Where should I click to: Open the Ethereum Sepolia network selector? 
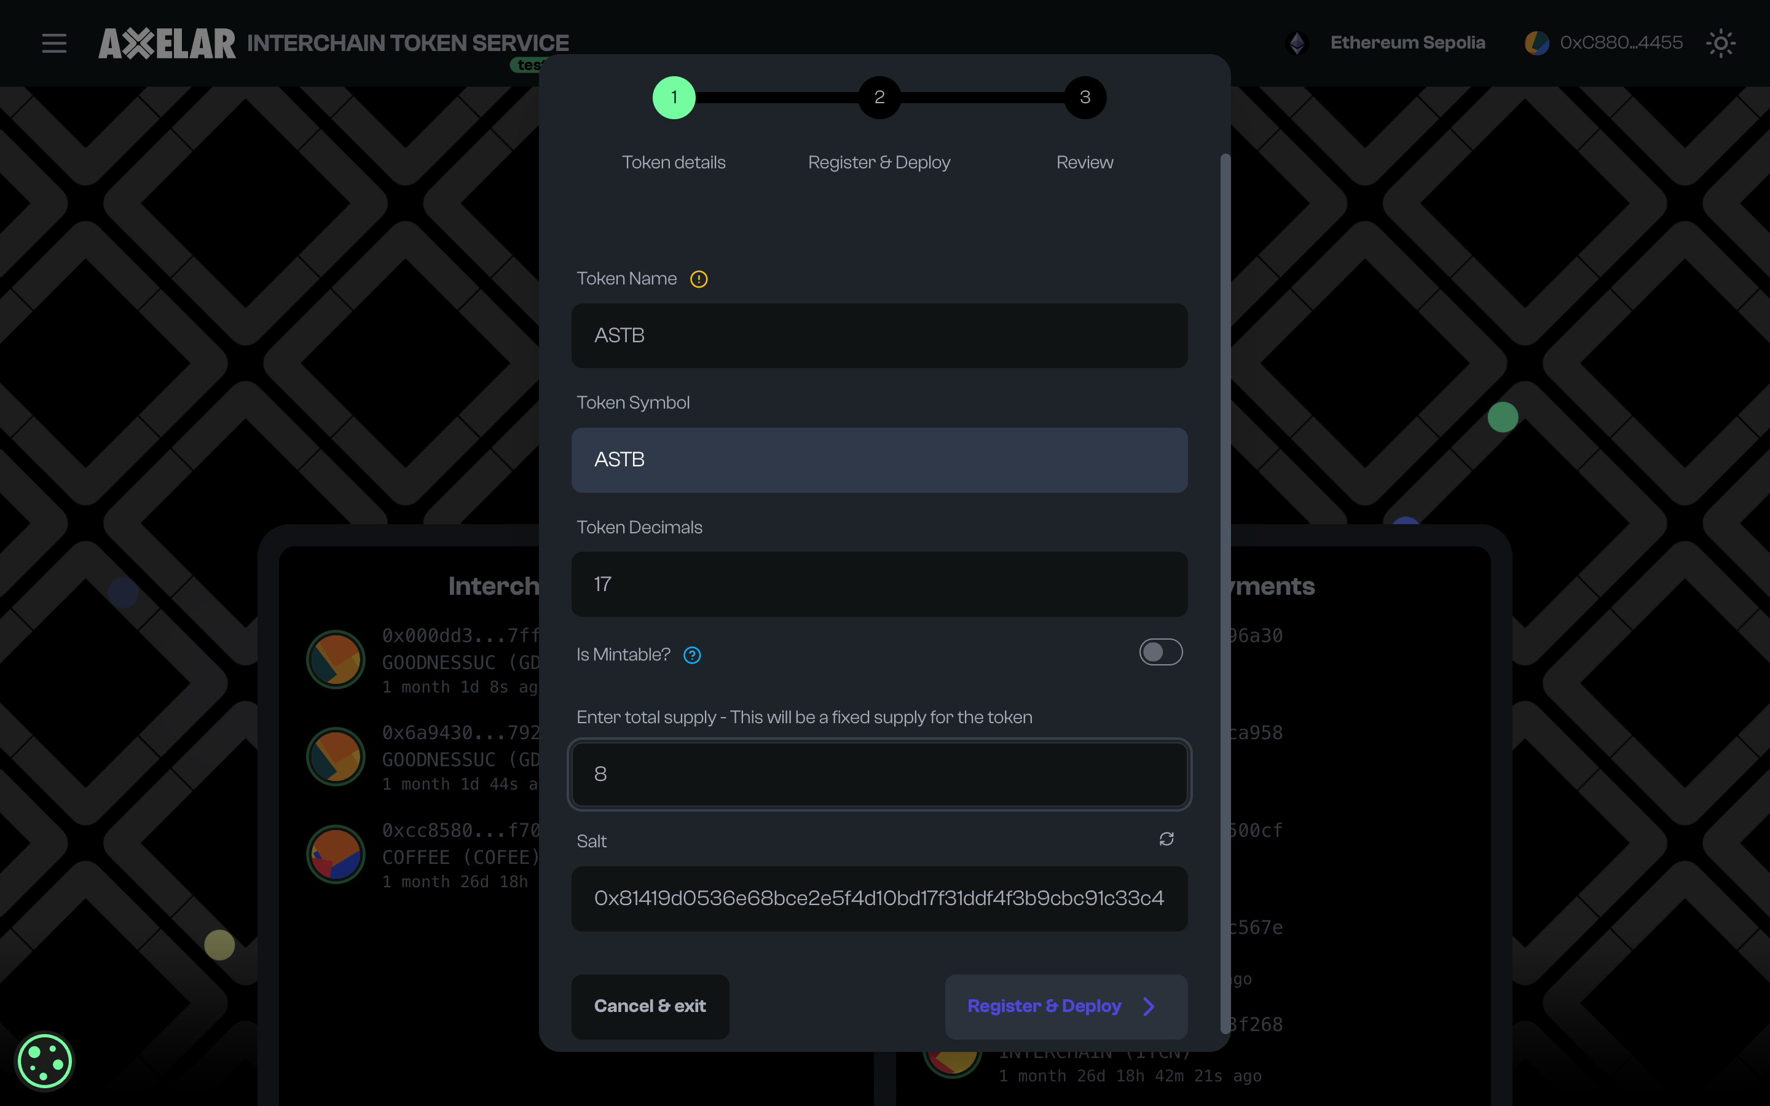pyautogui.click(x=1408, y=42)
